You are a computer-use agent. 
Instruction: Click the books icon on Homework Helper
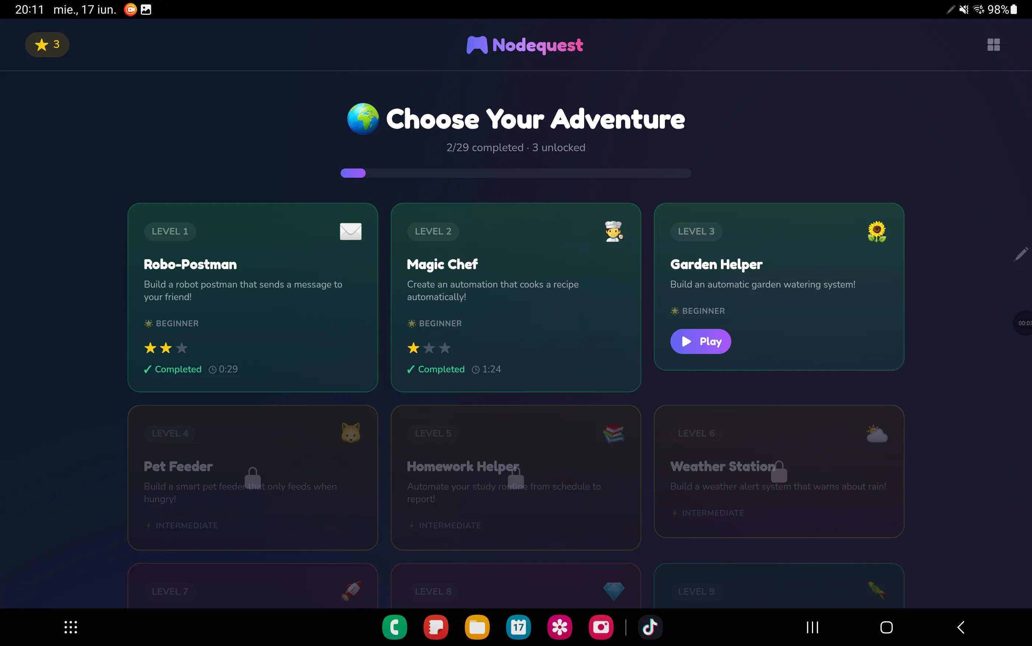614,433
